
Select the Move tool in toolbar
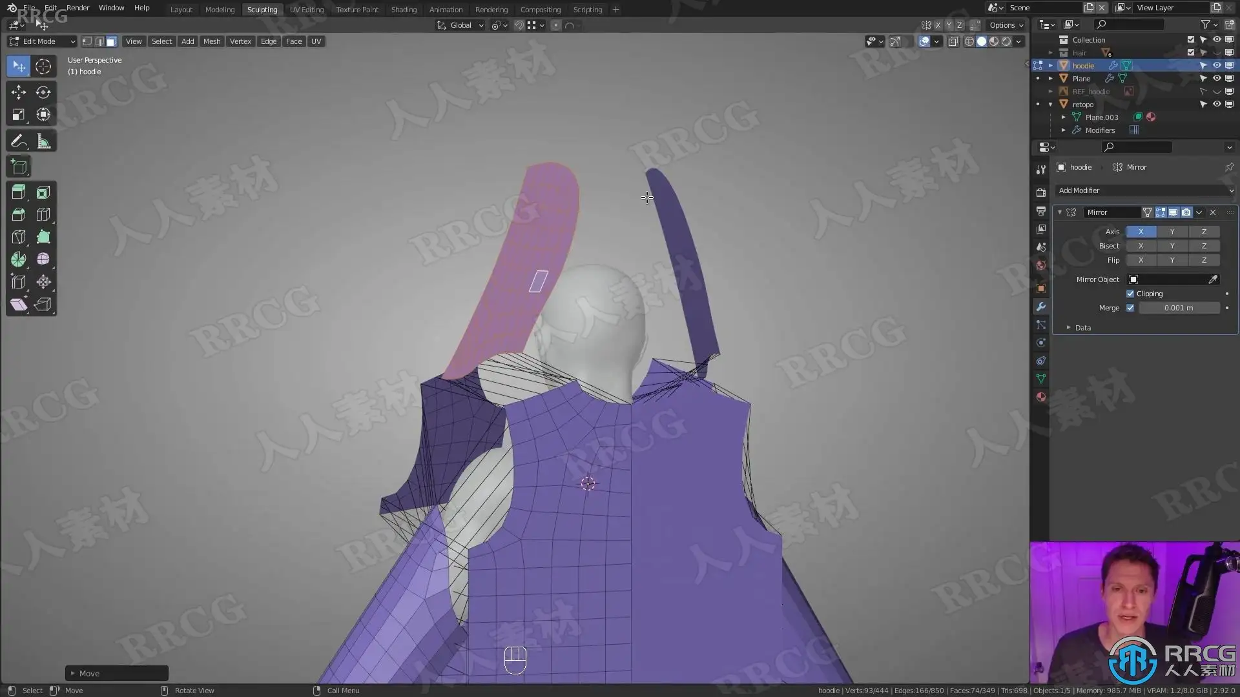(x=19, y=92)
